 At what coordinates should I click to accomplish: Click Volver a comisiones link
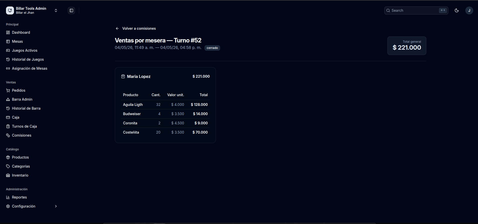click(x=139, y=28)
